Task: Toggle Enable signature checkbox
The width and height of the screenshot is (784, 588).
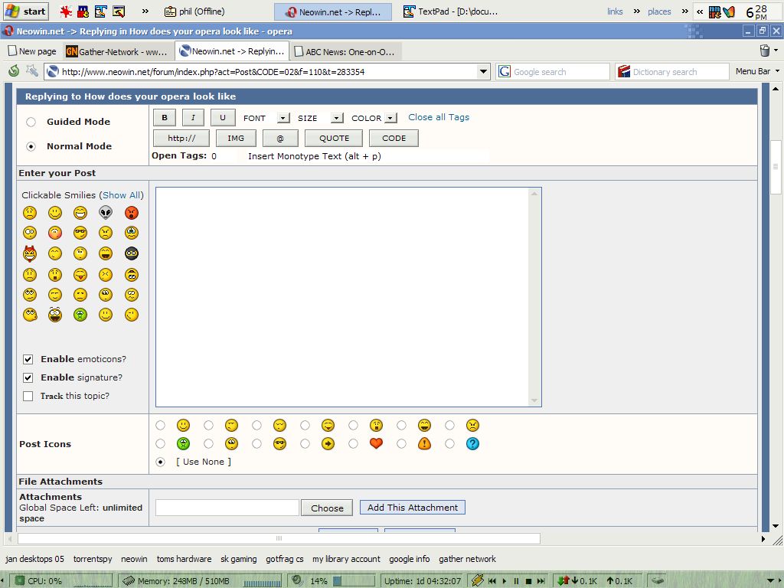Action: pyautogui.click(x=28, y=378)
